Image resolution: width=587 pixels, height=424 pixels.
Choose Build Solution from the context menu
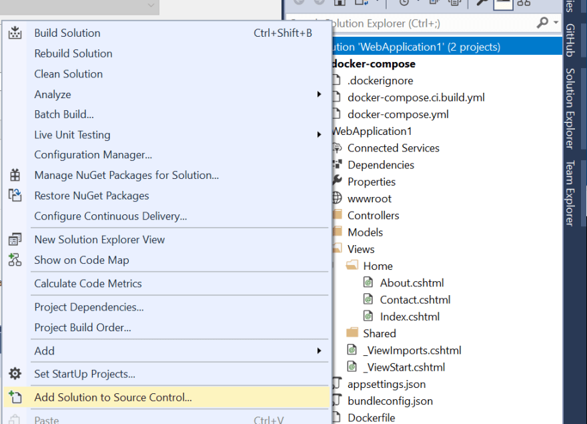click(166, 33)
